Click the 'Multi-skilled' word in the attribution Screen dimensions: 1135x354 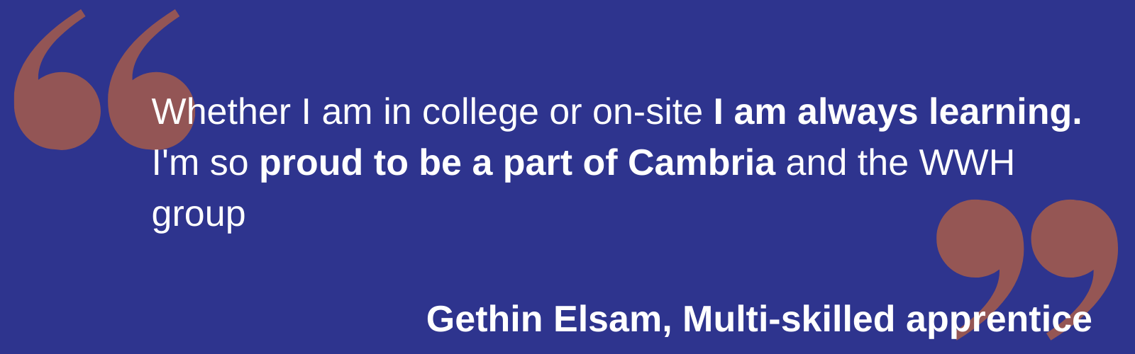[789, 319]
